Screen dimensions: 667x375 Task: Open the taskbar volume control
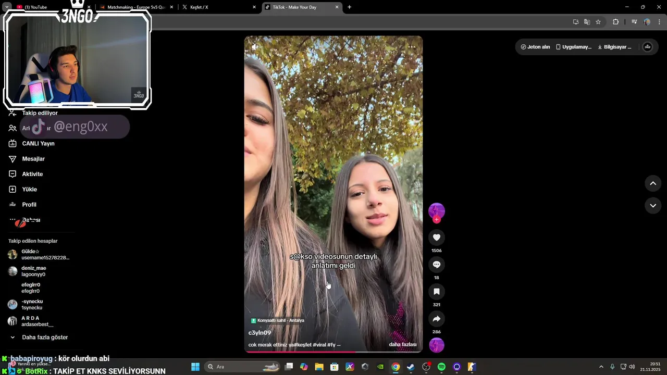point(632,367)
